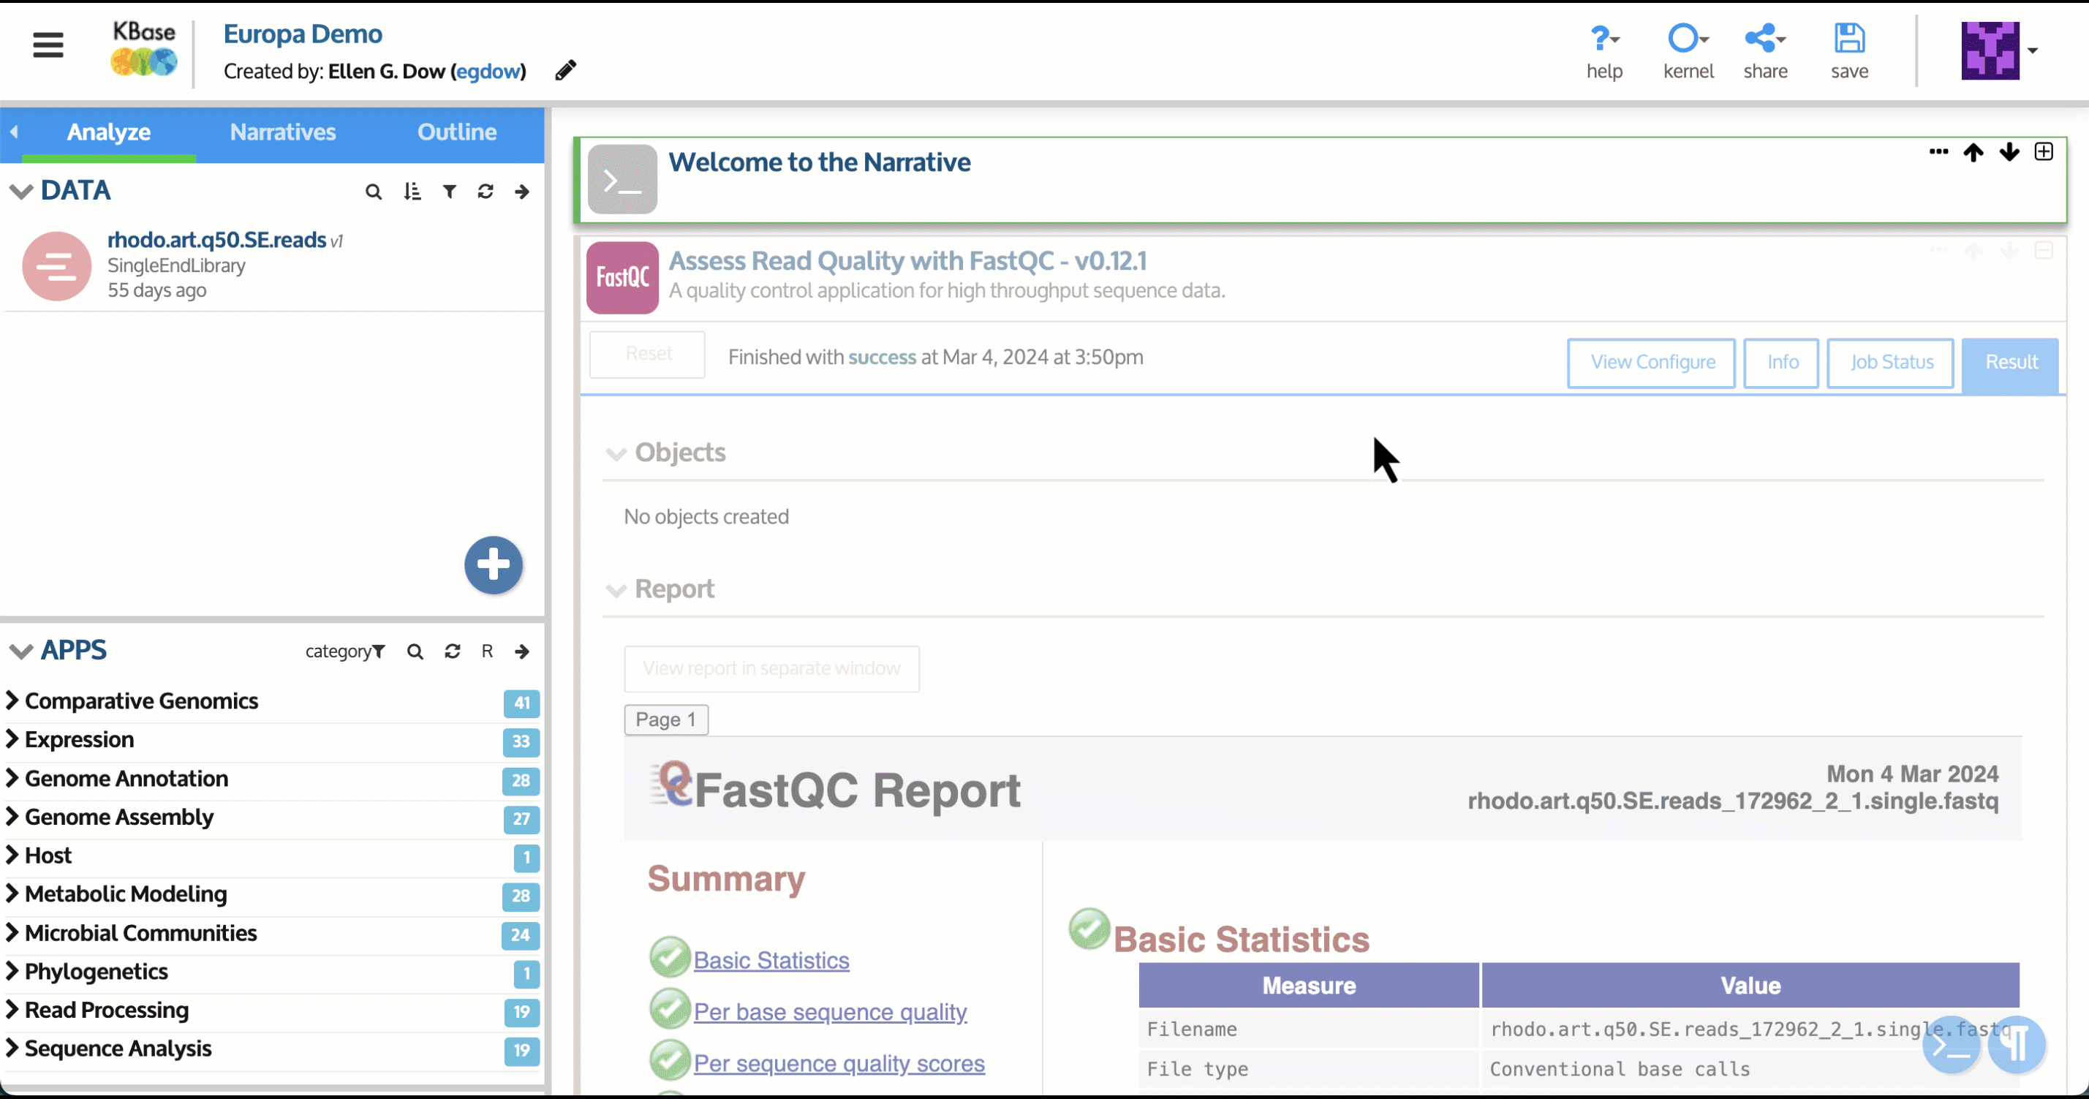Viewport: 2089px width, 1099px height.
Task: Search data using the DATA magnifier icon
Action: (x=373, y=192)
